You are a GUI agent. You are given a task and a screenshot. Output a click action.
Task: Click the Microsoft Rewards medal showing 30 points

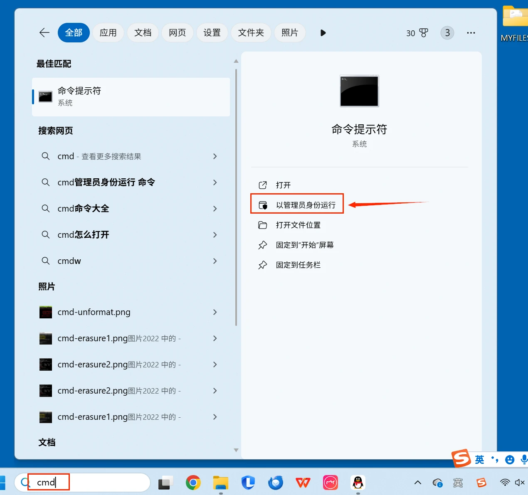tap(417, 33)
